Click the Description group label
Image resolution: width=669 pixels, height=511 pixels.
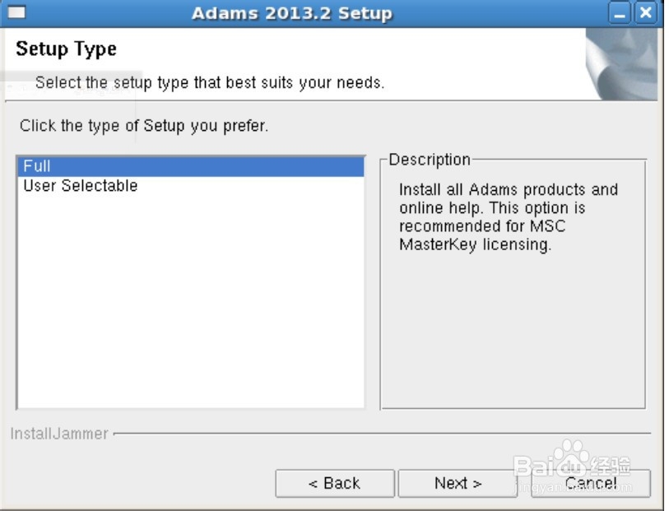[x=430, y=160]
